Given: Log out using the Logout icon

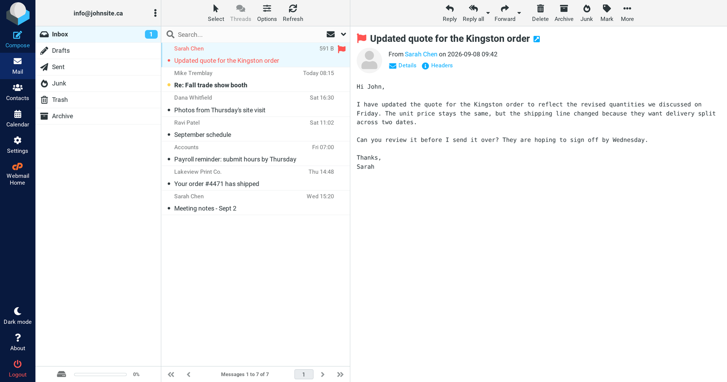Looking at the screenshot, I should (18, 364).
